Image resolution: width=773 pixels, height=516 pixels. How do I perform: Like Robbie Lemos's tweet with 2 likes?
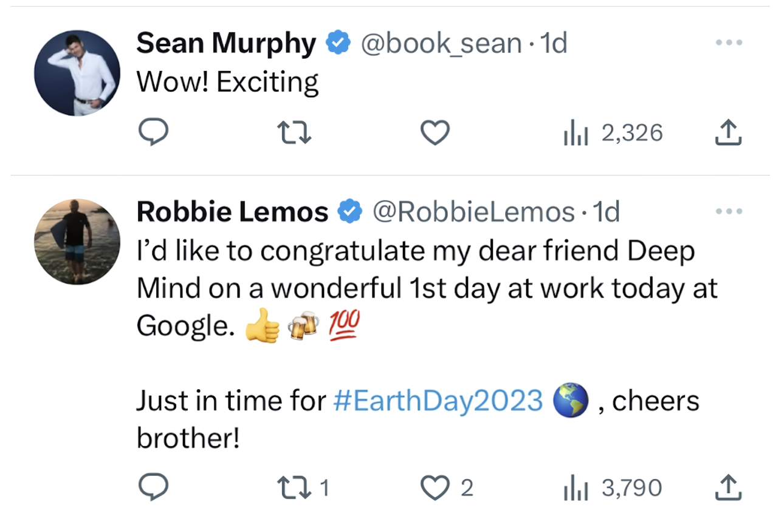click(447, 487)
